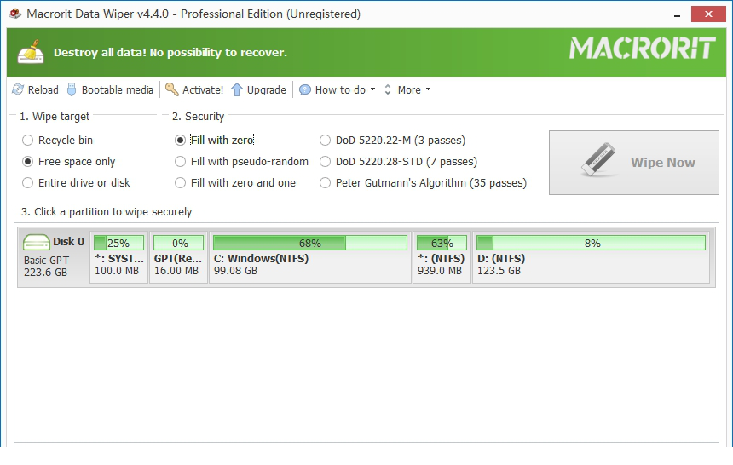This screenshot has width=733, height=465.
Task: Click the 63% usage bar
Action: point(442,243)
